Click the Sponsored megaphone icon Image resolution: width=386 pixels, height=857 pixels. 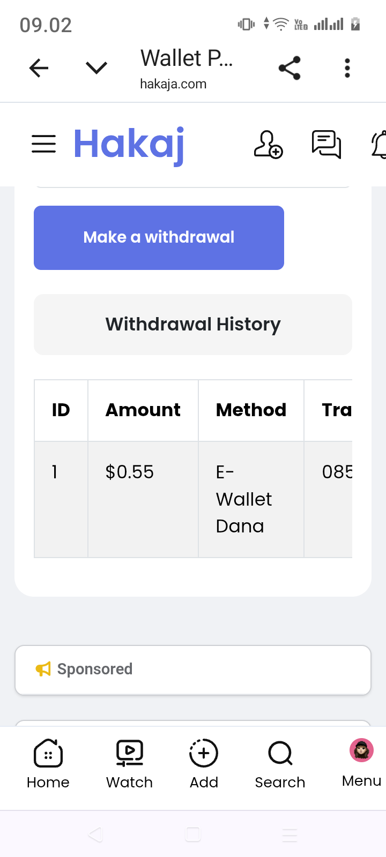(x=43, y=669)
